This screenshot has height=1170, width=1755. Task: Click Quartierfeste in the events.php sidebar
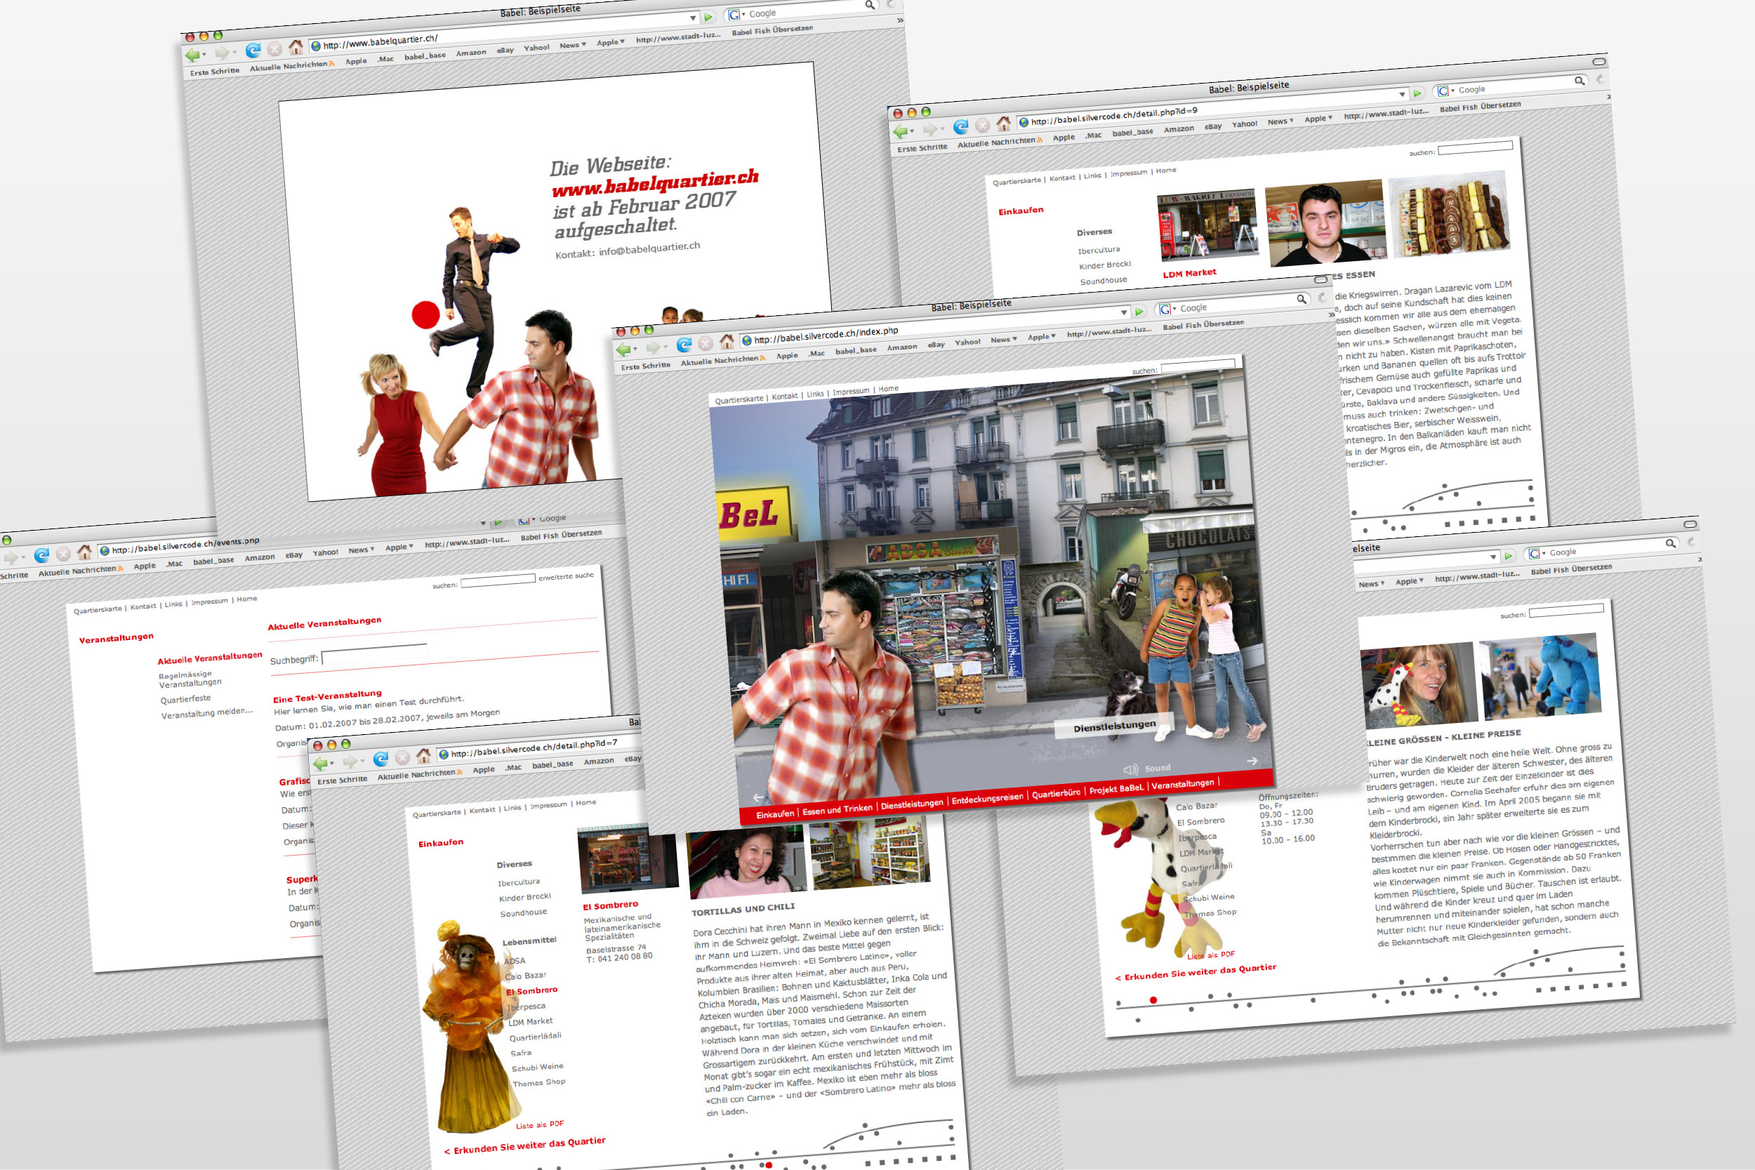[185, 699]
